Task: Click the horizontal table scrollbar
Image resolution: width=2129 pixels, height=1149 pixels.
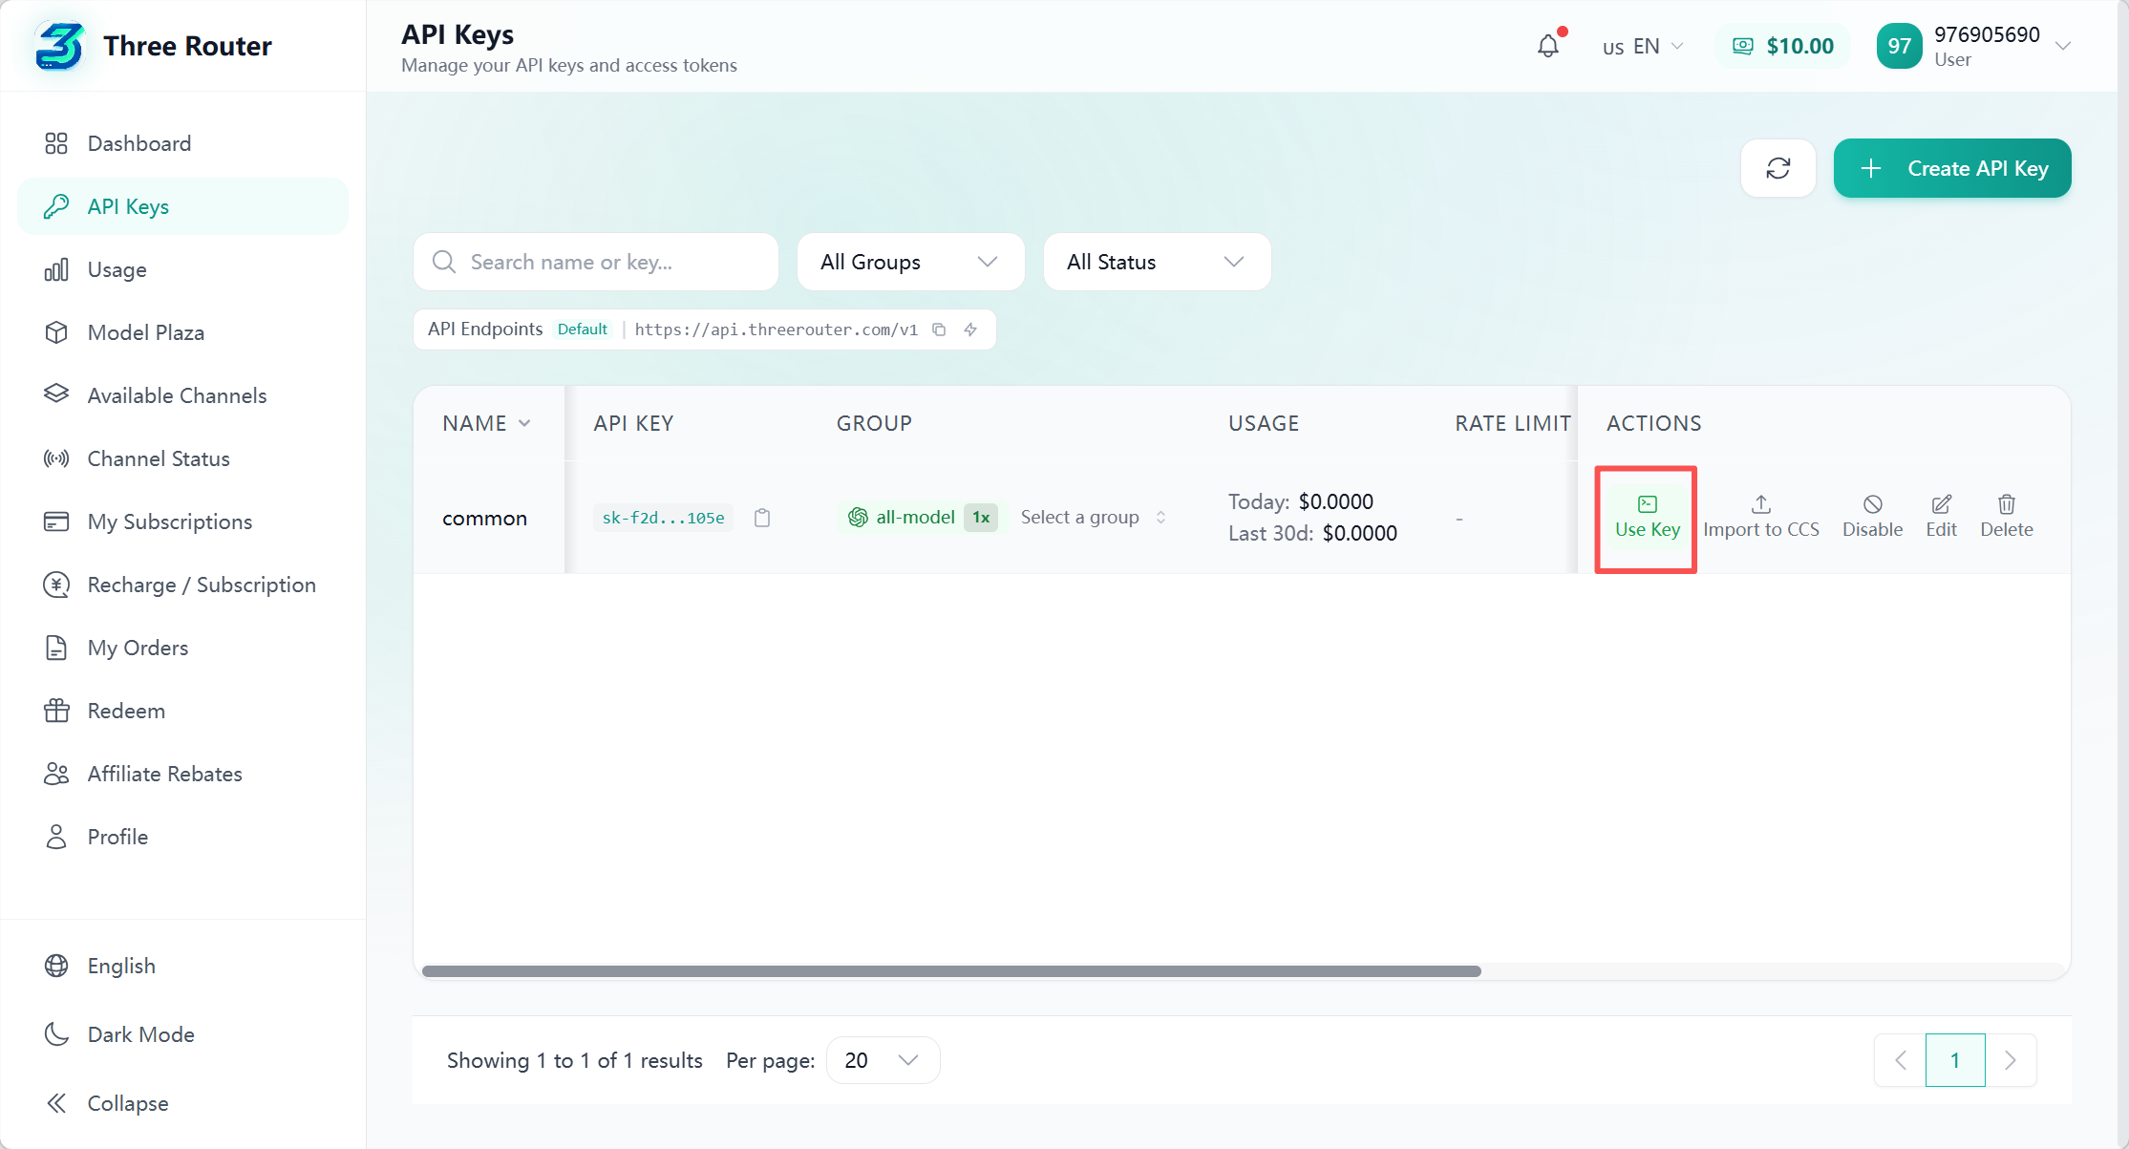Action: (x=951, y=971)
